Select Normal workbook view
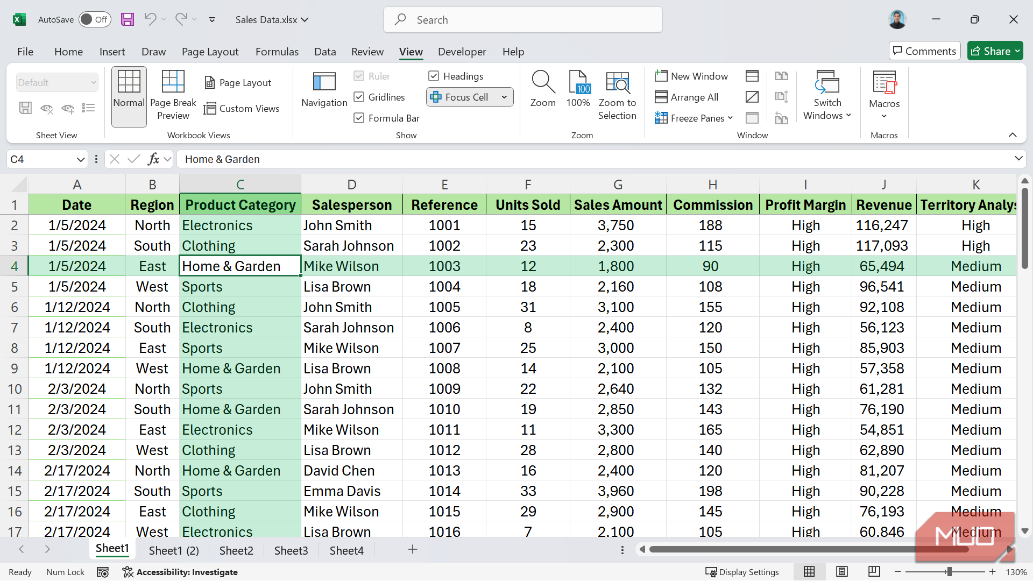Image resolution: width=1033 pixels, height=581 pixels. 129,97
